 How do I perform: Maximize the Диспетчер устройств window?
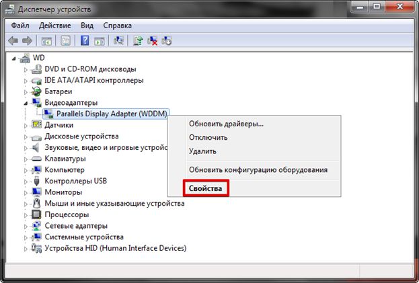[x=377, y=7]
